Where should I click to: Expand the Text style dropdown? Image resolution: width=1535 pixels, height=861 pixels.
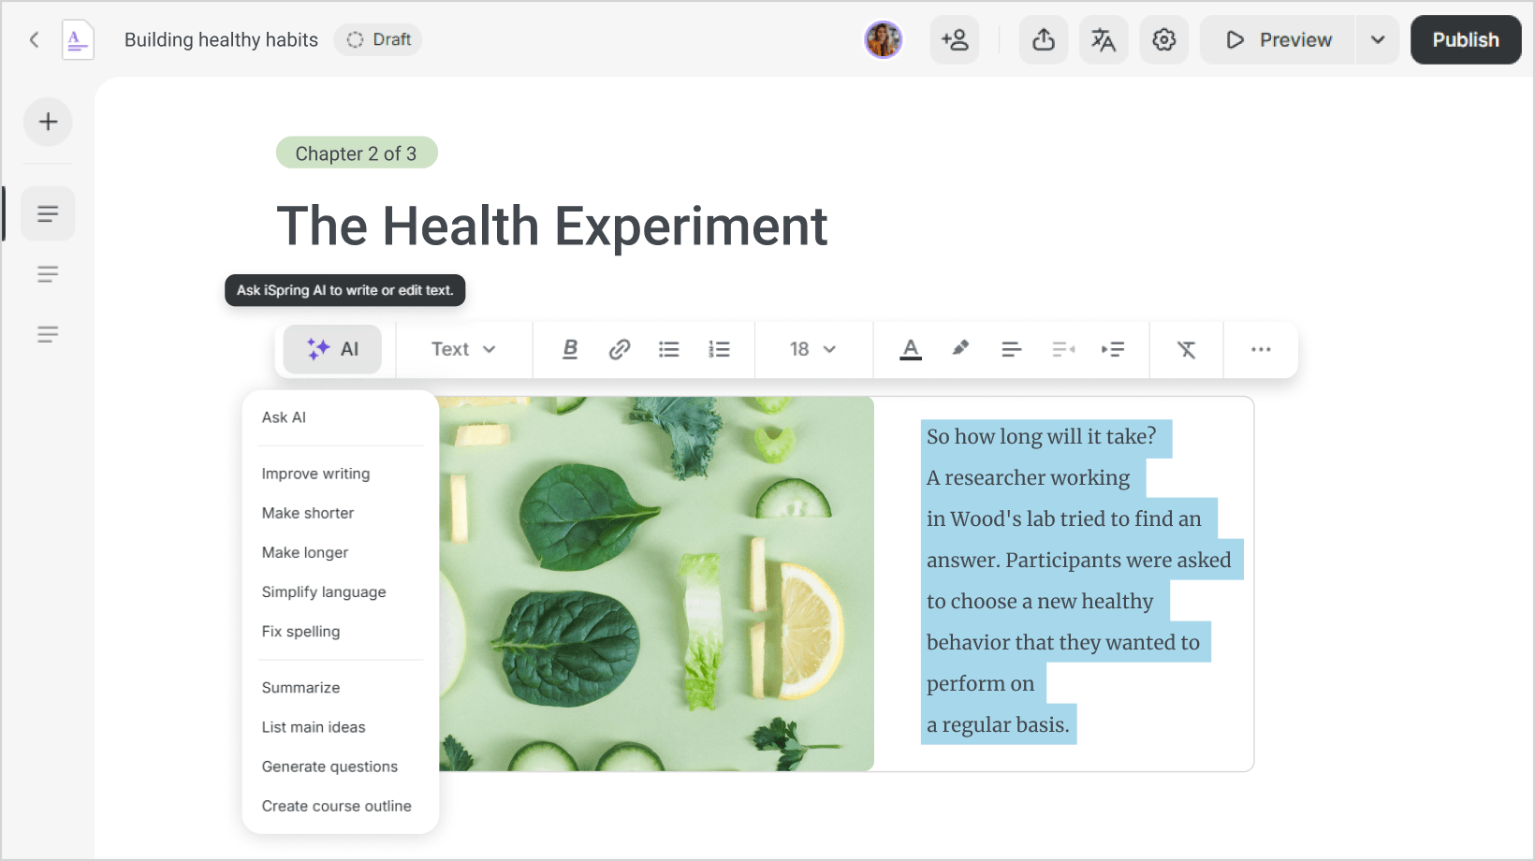coord(461,349)
